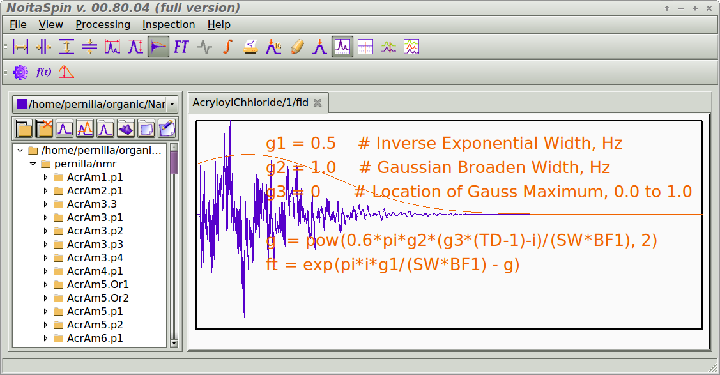
Task: Open the Processing menu
Action: 103,25
